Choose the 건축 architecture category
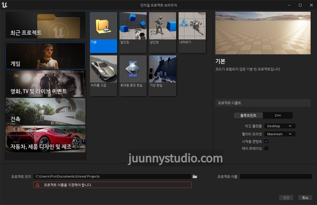Screen dimensions: 317x205 pyautogui.click(x=46, y=111)
